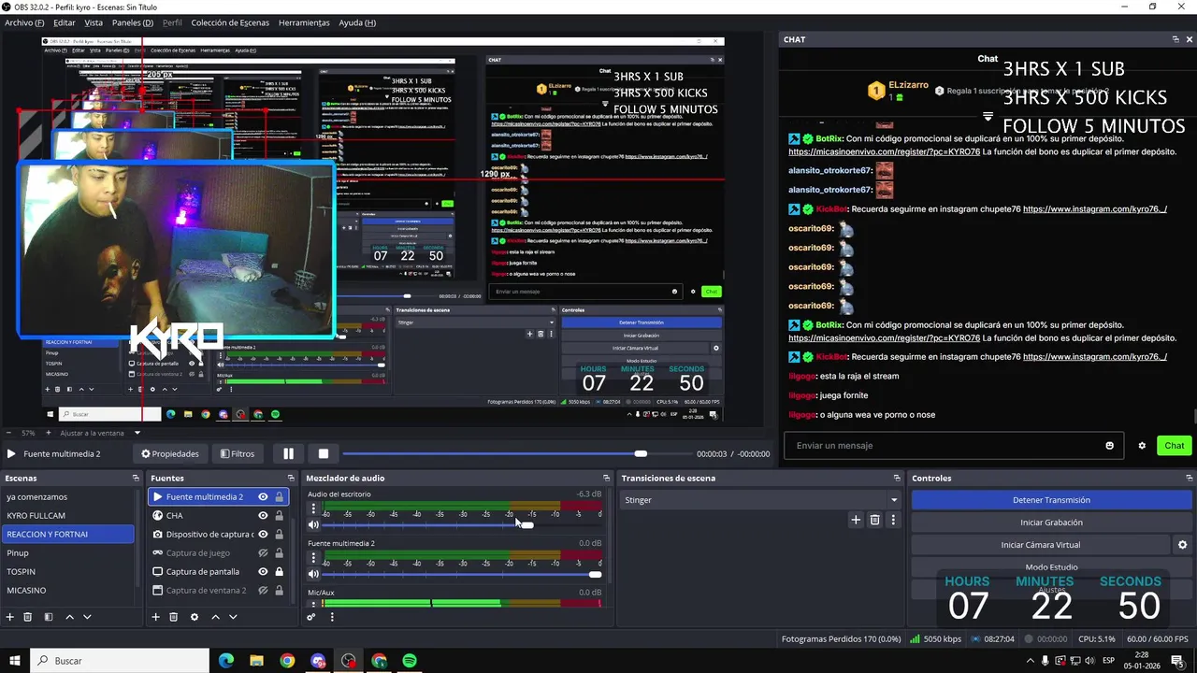Mute Audio del escritorio speaker icon
Viewport: 1197px width, 673px height.
point(313,524)
